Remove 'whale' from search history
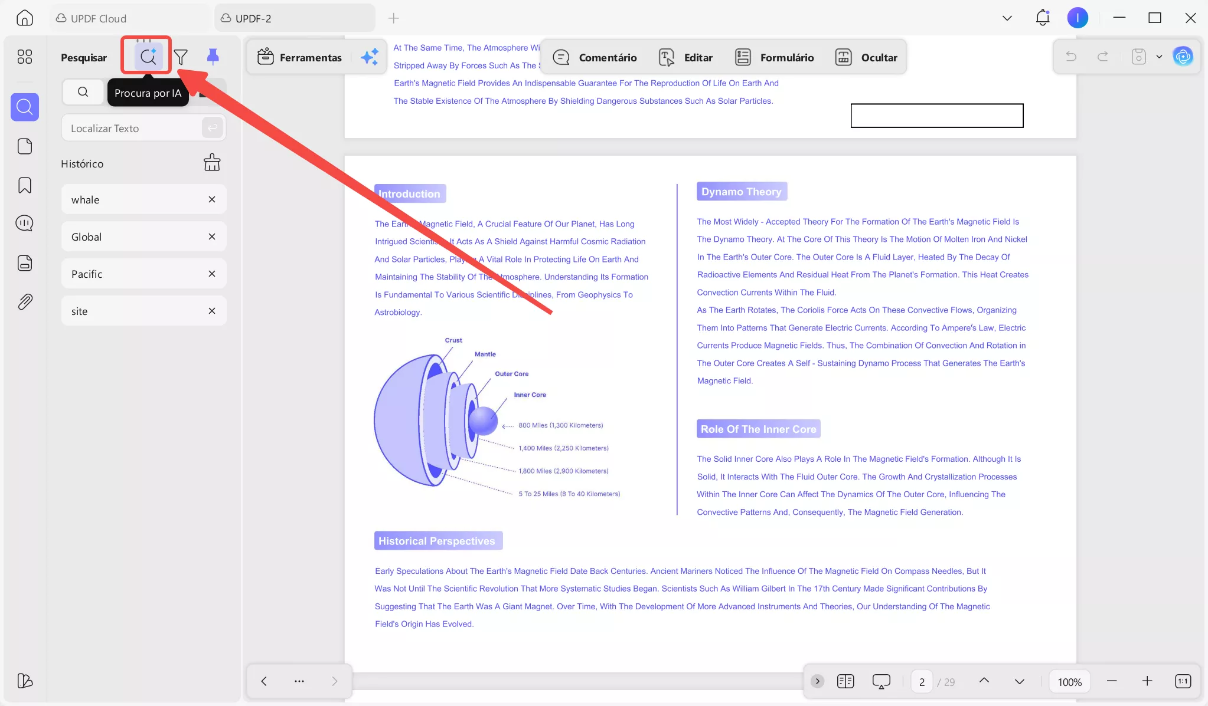This screenshot has width=1208, height=706. [x=212, y=199]
